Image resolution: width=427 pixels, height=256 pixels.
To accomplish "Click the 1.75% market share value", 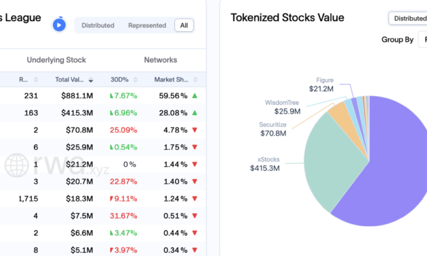I will [176, 147].
